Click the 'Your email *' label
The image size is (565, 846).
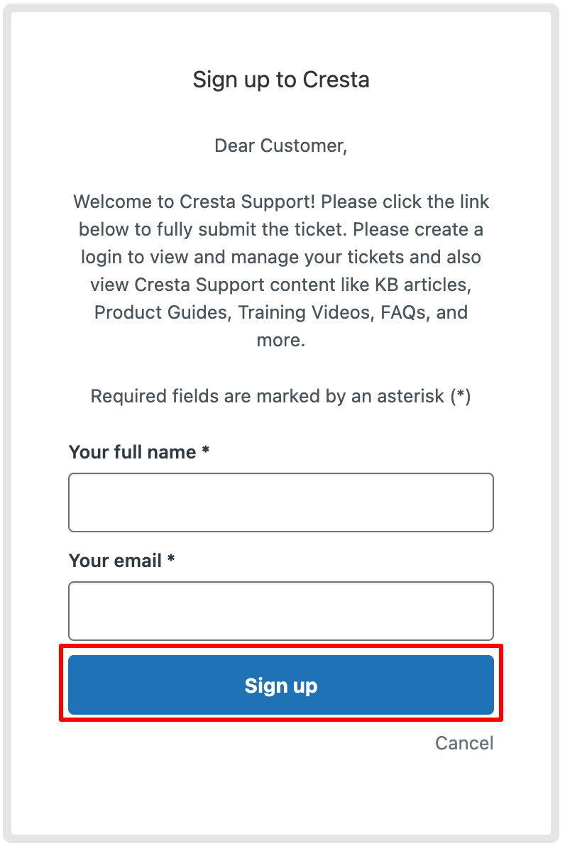(121, 561)
